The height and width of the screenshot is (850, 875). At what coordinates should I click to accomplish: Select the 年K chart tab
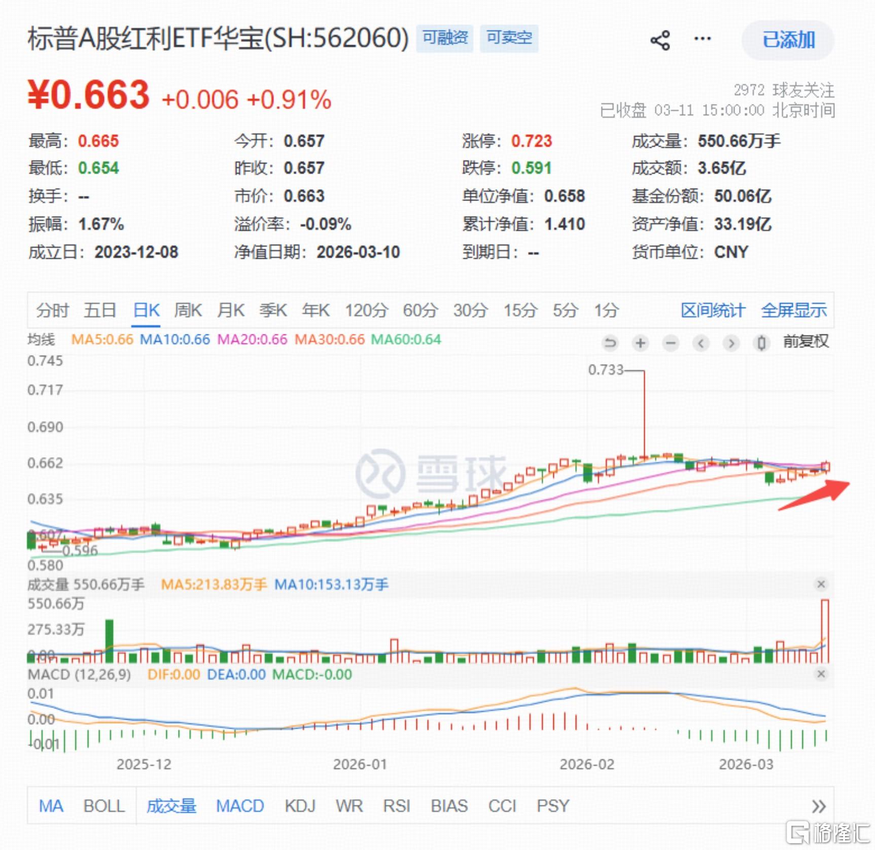[316, 310]
